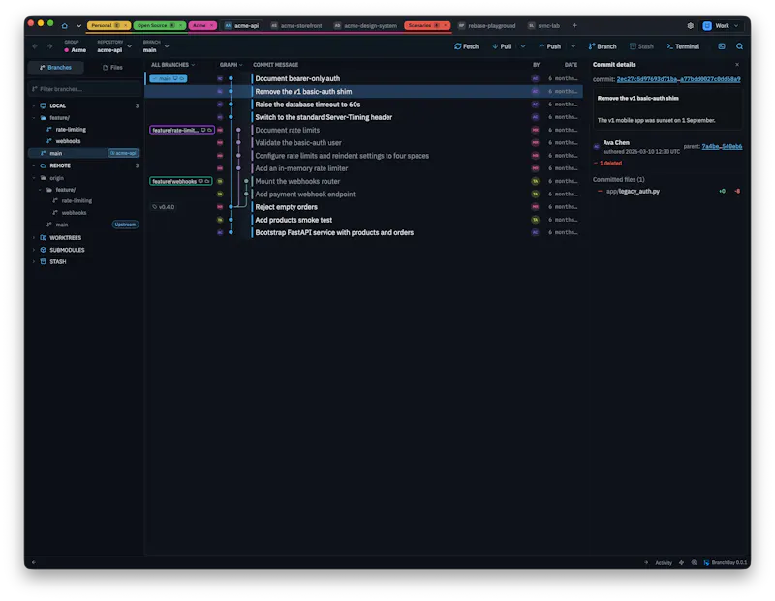Collapse the REMOTE section
This screenshot has height=601, width=775.
(34, 165)
